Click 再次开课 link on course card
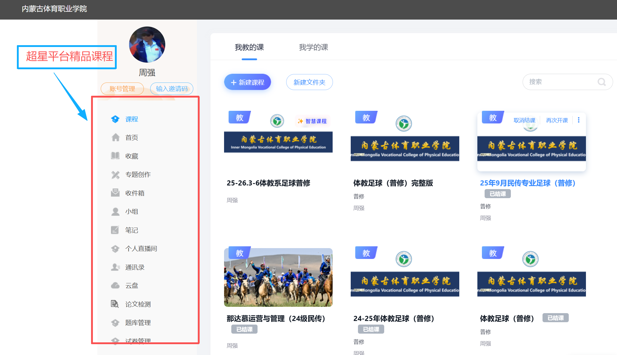 (557, 120)
